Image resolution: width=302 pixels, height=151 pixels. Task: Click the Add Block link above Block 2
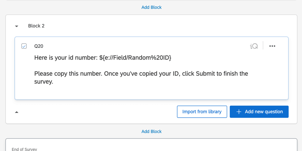(x=151, y=7)
